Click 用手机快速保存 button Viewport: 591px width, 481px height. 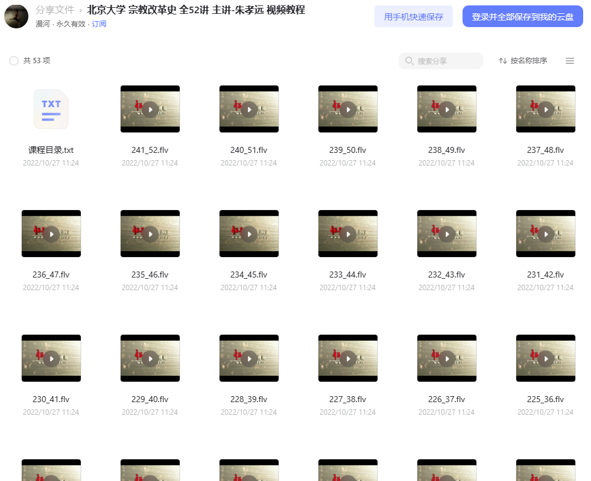coord(414,17)
